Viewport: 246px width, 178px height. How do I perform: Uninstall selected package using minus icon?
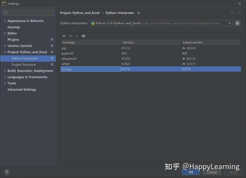point(70,36)
